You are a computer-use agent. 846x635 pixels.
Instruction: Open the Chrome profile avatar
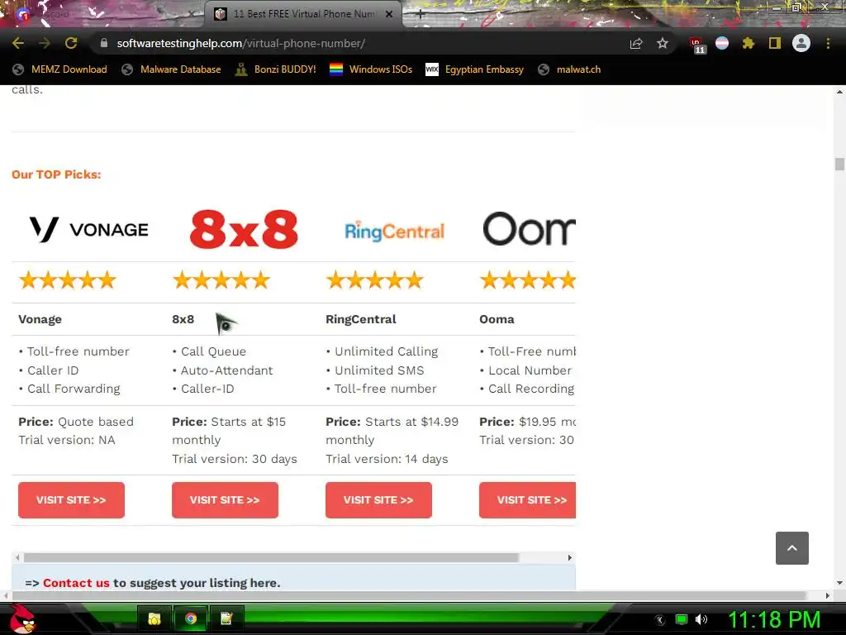click(x=801, y=43)
